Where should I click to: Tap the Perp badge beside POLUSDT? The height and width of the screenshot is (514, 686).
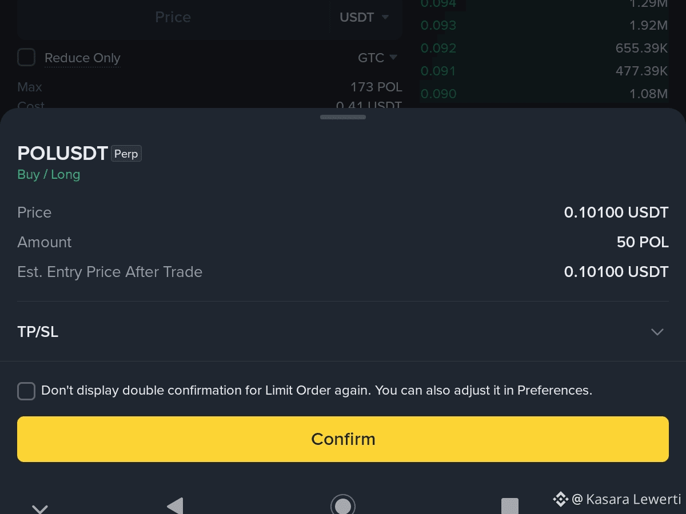click(126, 154)
